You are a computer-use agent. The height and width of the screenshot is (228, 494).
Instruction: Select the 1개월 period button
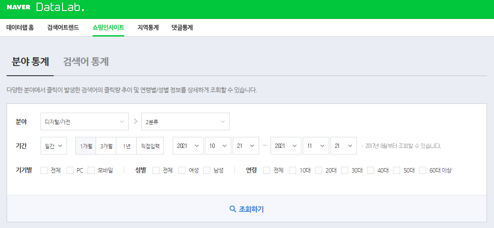coord(85,146)
